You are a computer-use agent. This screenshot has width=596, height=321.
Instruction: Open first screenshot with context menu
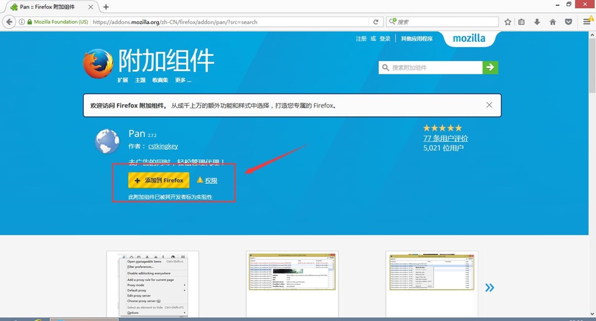pyautogui.click(x=152, y=284)
